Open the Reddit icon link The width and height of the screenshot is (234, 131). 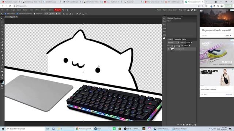[189, 10]
